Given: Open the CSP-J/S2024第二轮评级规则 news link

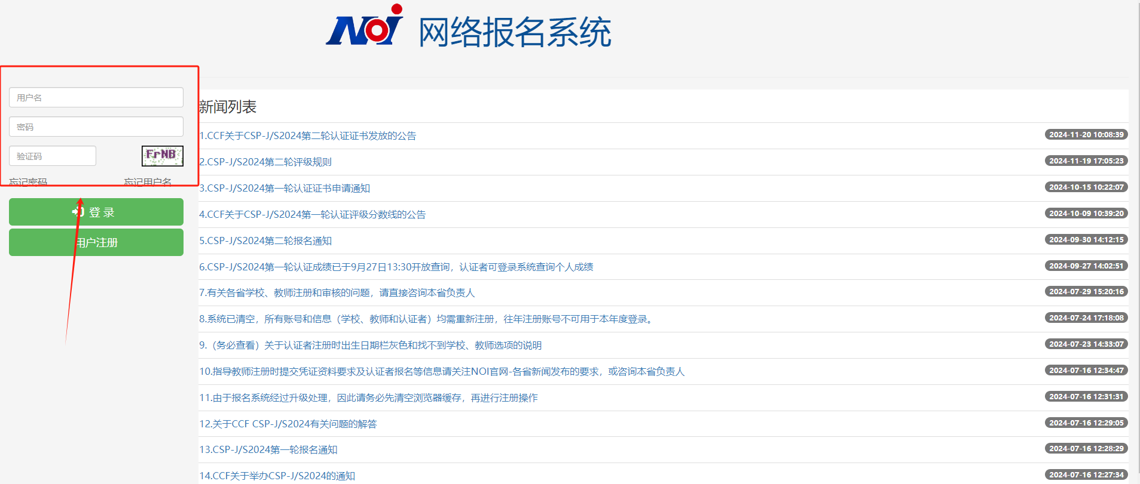Looking at the screenshot, I should coord(265,162).
